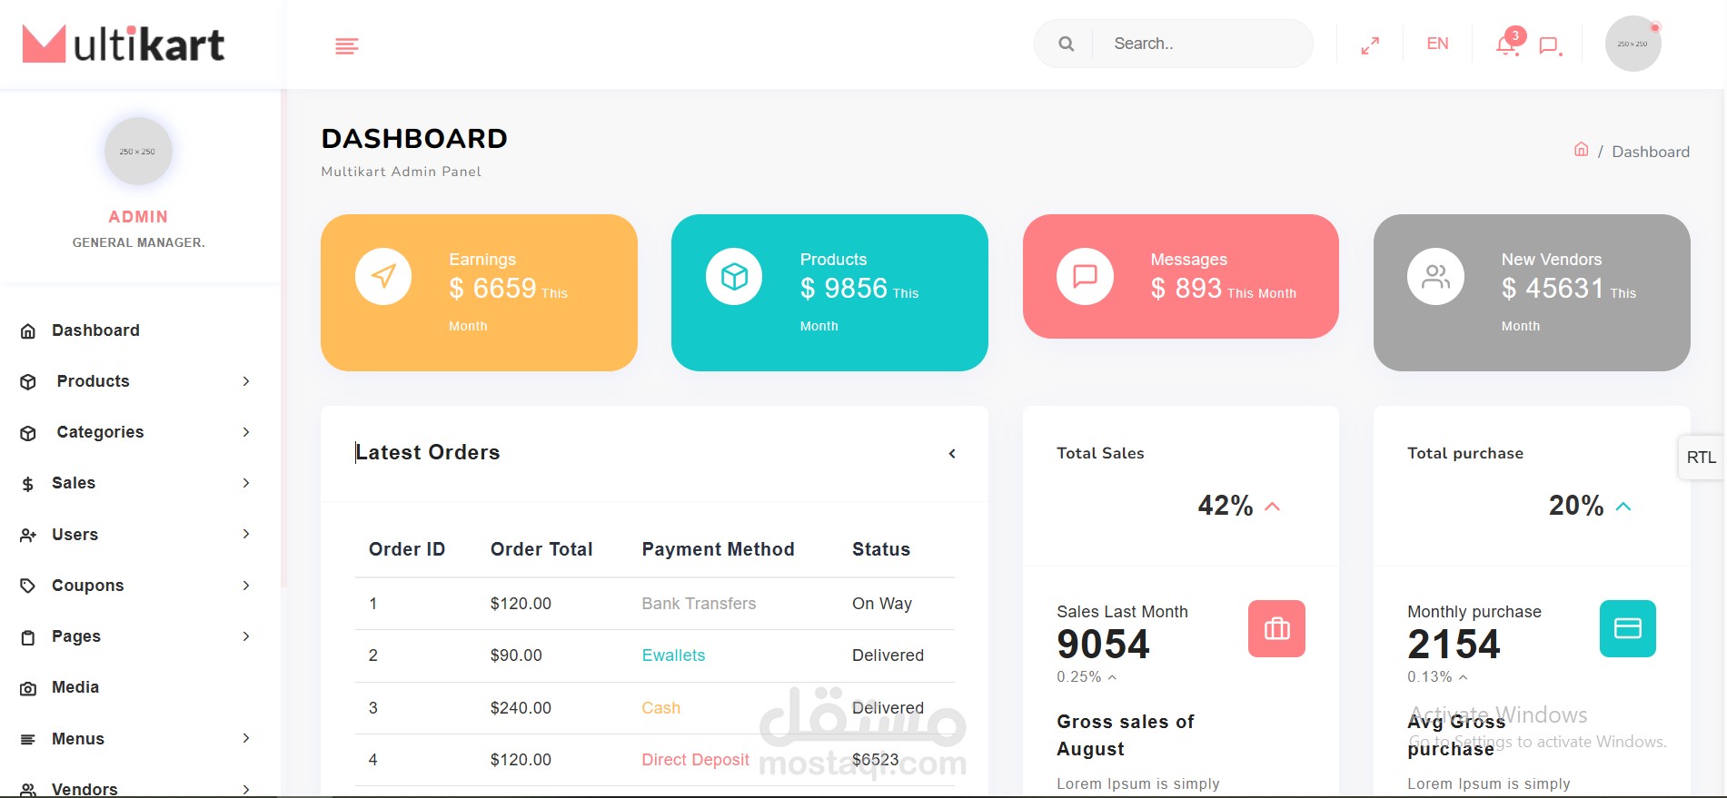Click the New Vendors users icon
This screenshot has width=1727, height=798.
[x=1435, y=276]
